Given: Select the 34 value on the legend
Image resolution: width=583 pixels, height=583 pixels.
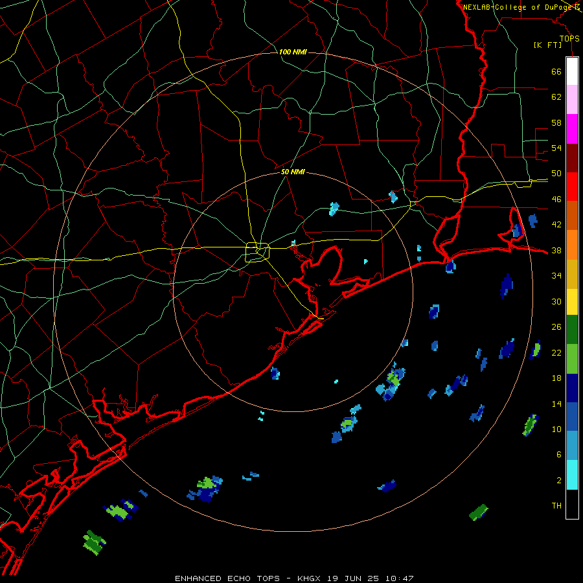Looking at the screenshot, I should point(556,276).
